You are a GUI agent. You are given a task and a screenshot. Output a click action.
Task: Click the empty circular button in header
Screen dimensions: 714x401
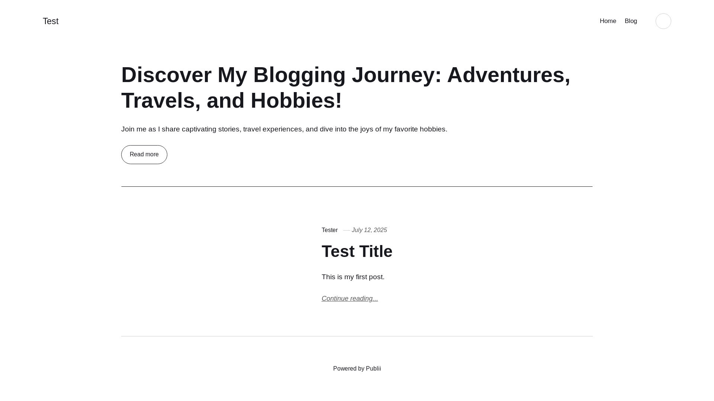(663, 21)
